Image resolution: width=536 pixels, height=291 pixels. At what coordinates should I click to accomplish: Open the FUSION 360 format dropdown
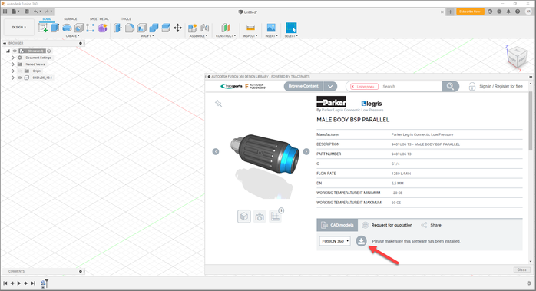tap(335, 241)
